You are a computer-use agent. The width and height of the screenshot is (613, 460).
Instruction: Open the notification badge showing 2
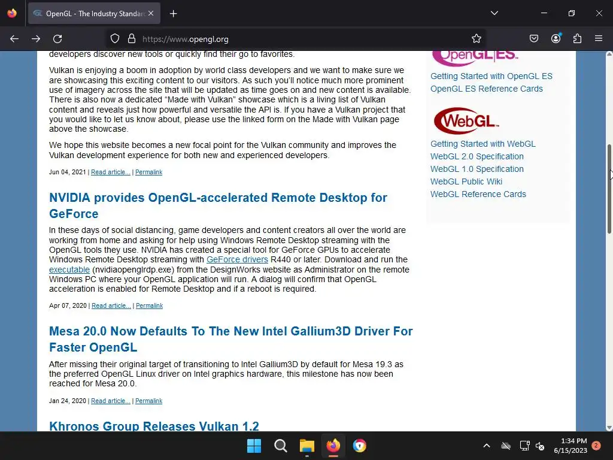click(596, 446)
